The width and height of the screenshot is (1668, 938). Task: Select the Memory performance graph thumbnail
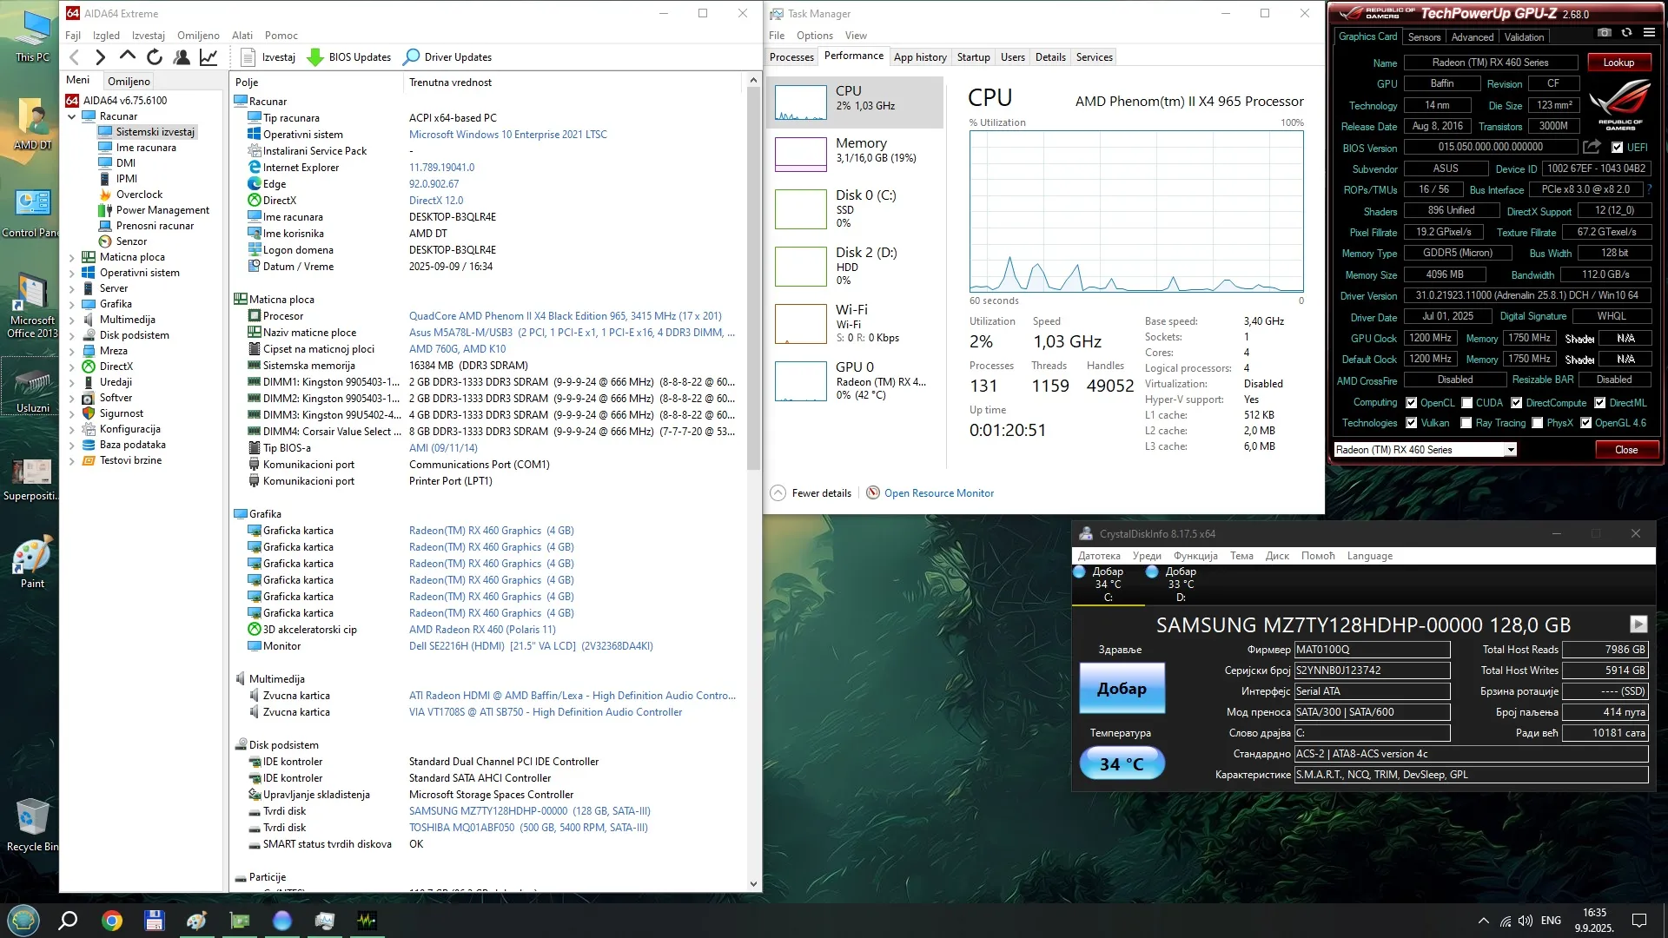(800, 154)
